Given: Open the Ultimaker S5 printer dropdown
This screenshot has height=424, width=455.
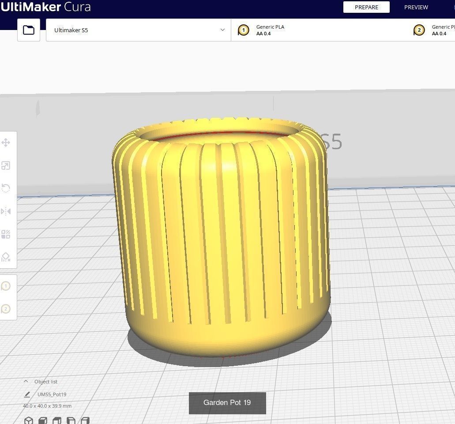Looking at the screenshot, I should (x=139, y=30).
